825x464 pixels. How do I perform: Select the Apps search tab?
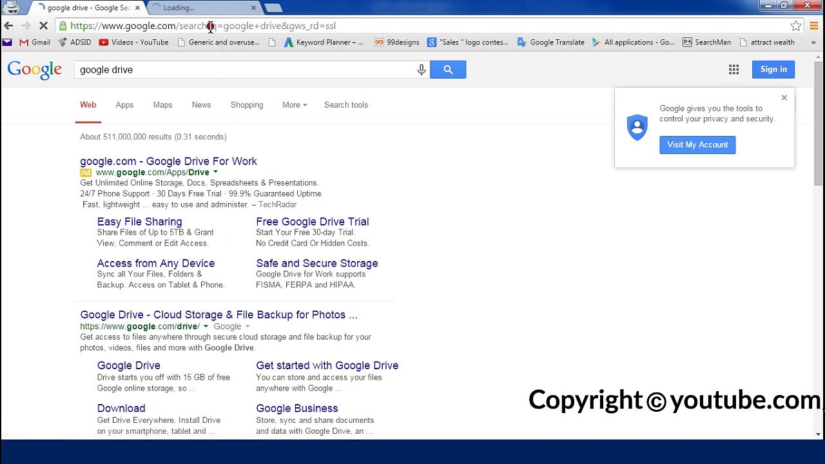tap(124, 105)
